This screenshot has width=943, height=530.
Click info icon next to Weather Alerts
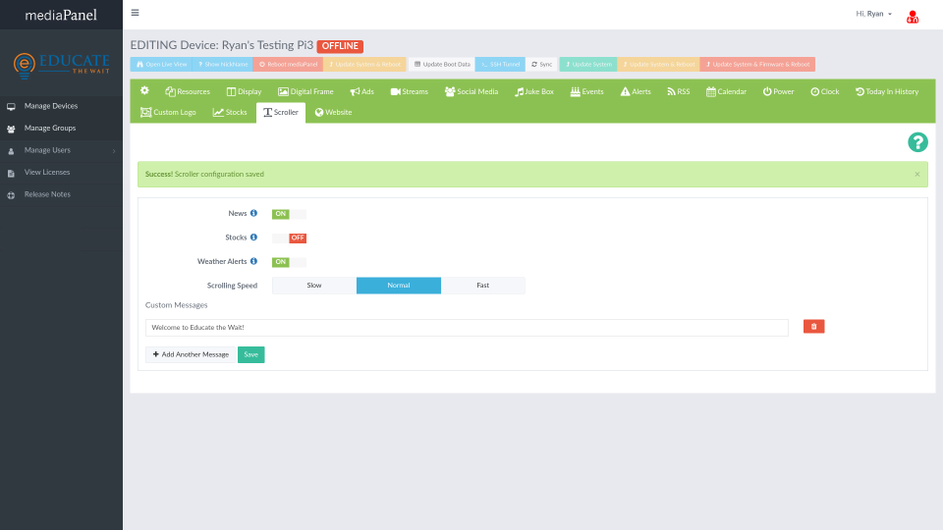coord(253,261)
